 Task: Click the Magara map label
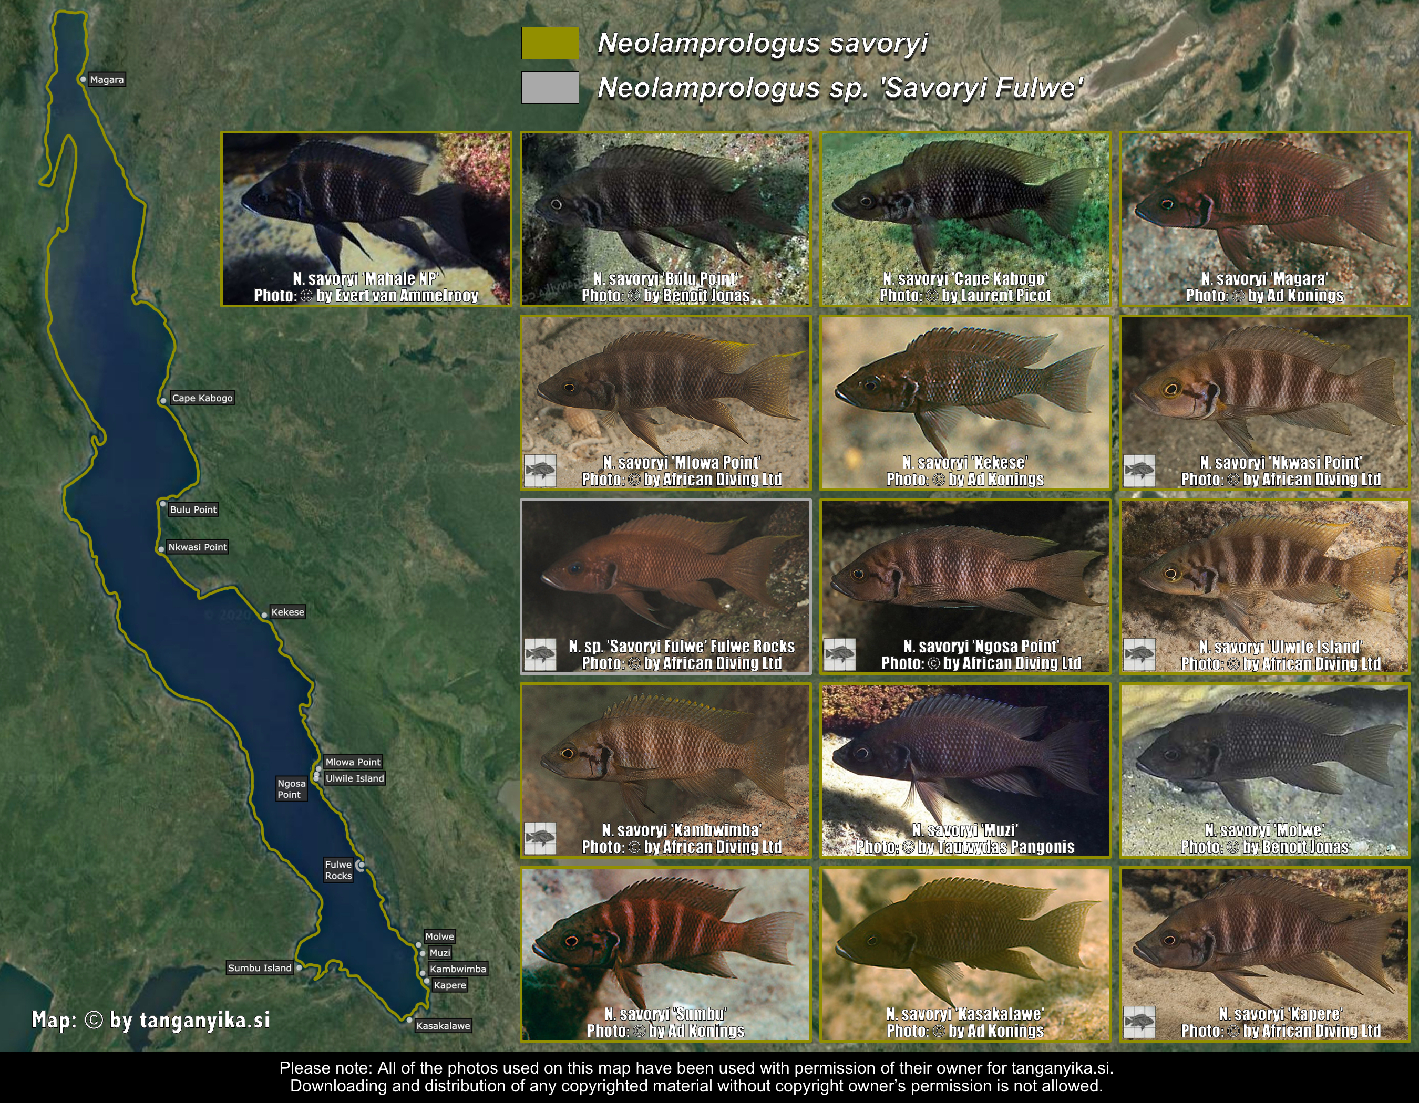(x=107, y=80)
